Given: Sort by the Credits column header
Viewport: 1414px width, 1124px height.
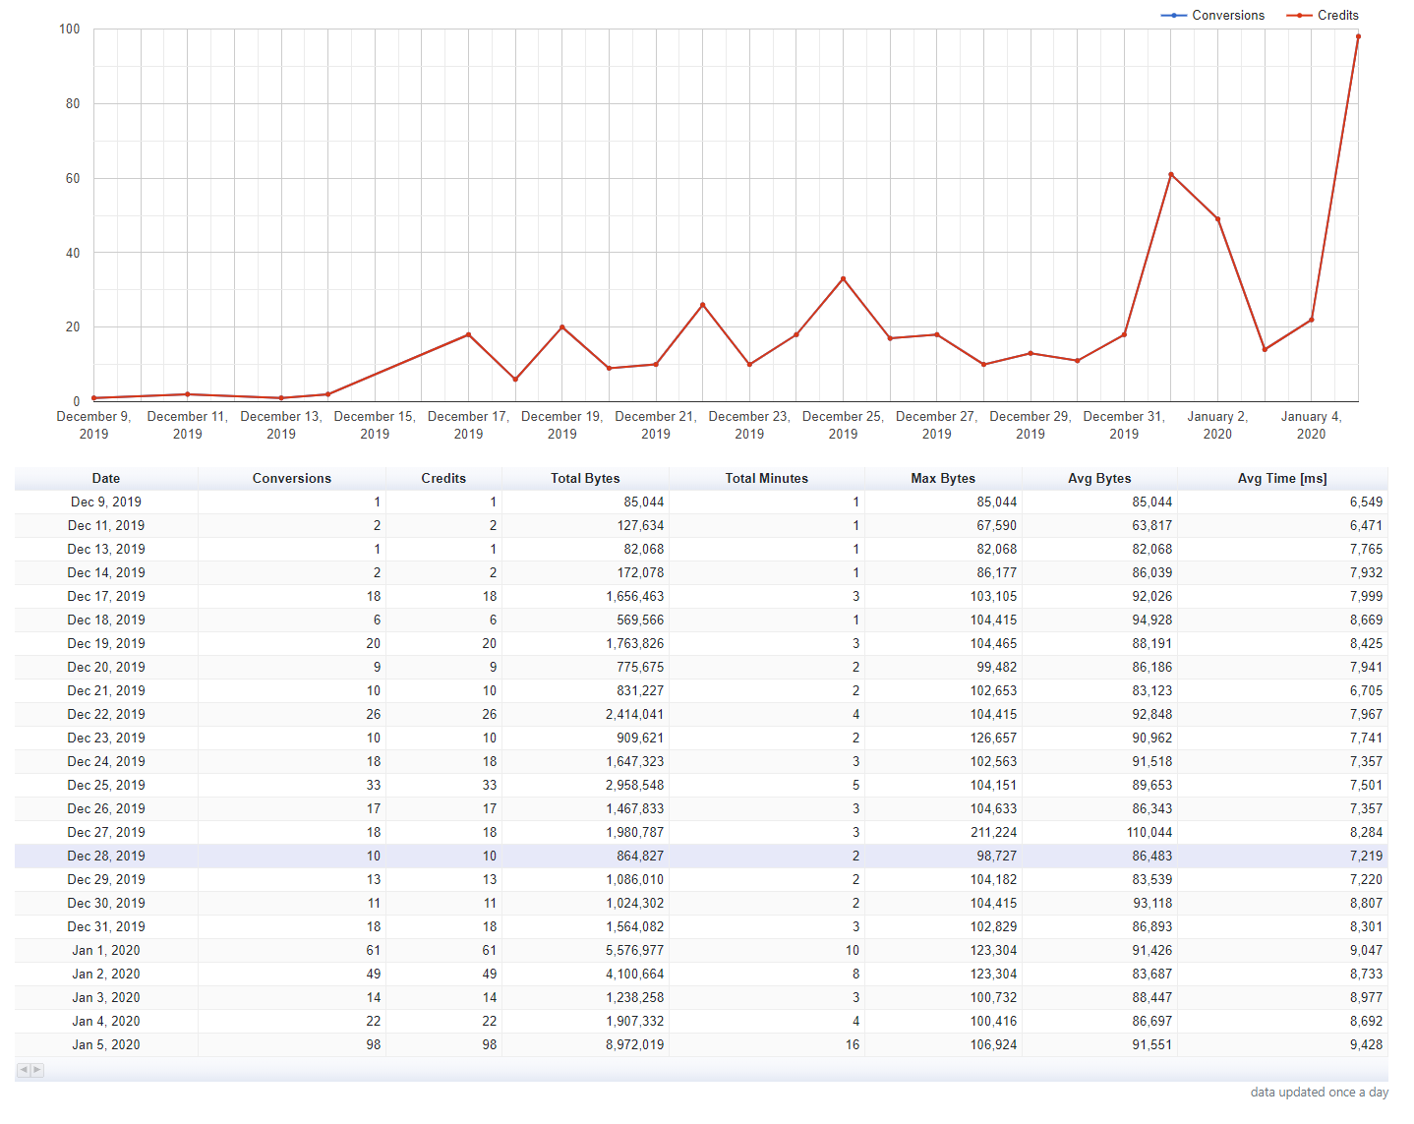Looking at the screenshot, I should pyautogui.click(x=443, y=479).
